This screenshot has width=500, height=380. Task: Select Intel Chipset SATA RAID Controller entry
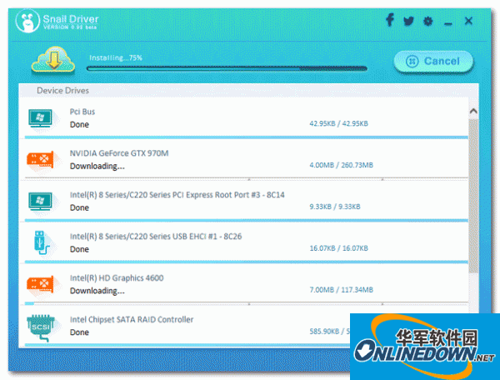coord(132,319)
